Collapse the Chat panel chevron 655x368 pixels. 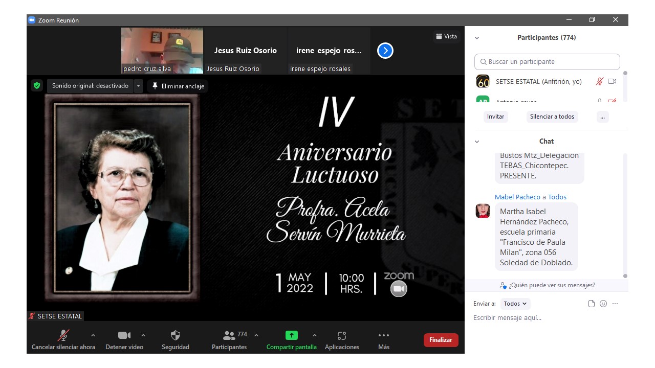tap(477, 142)
